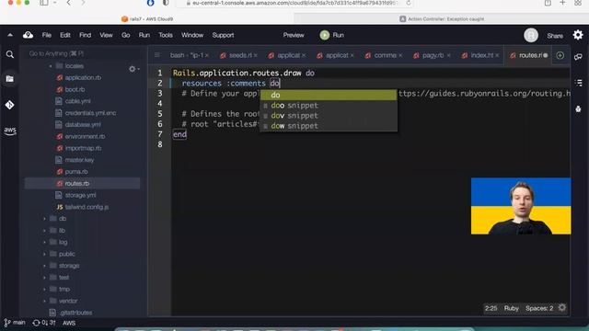Open application.rb in the file tree
The height and width of the screenshot is (331, 589).
83,77
